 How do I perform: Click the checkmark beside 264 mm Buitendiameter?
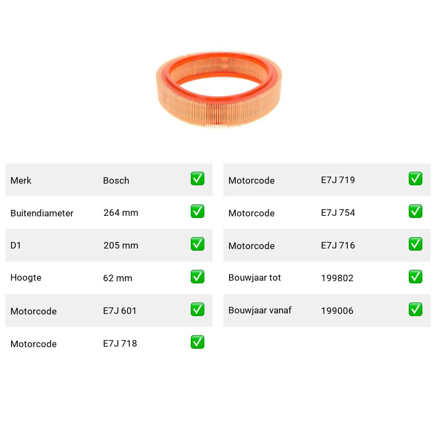point(197,211)
